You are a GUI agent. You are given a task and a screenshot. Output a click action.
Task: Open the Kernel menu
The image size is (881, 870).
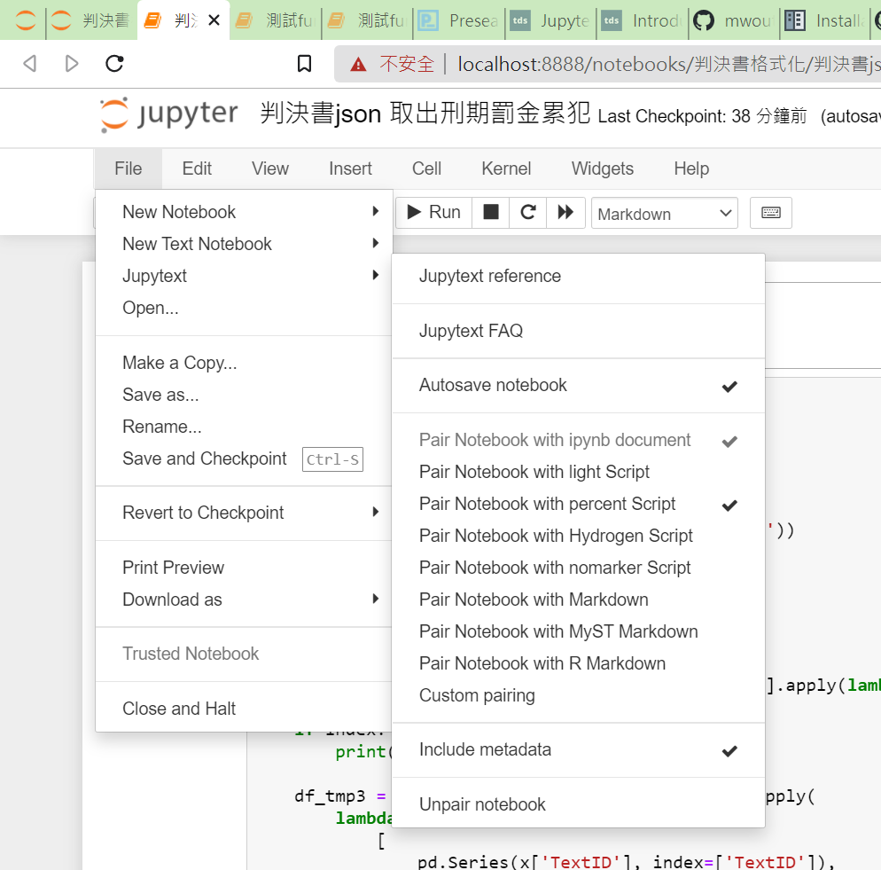pyautogui.click(x=506, y=169)
